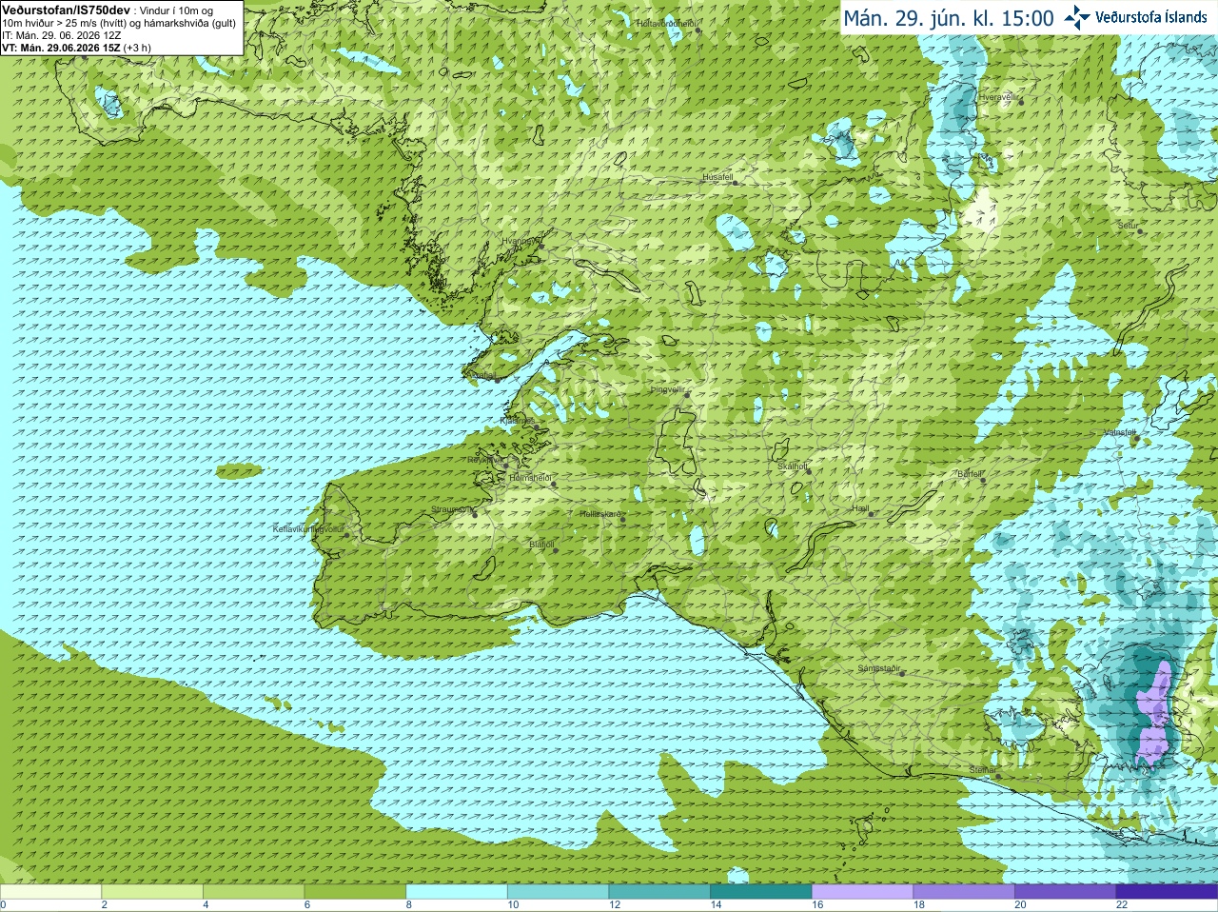Select the Húsafell station marker
1218x912 pixels.
point(736,183)
